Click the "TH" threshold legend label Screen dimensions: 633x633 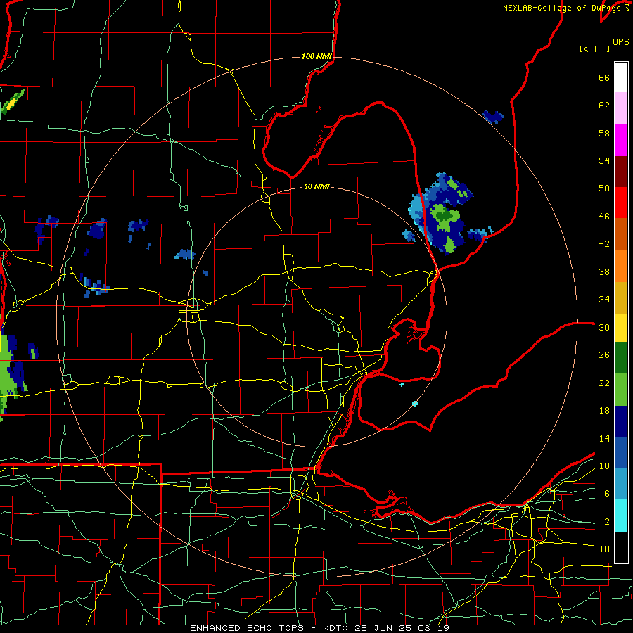[604, 549]
